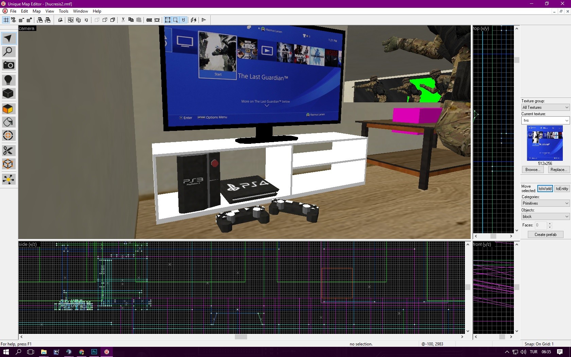The height and width of the screenshot is (357, 571).
Task: Click the Browse... texture button
Action: [533, 170]
